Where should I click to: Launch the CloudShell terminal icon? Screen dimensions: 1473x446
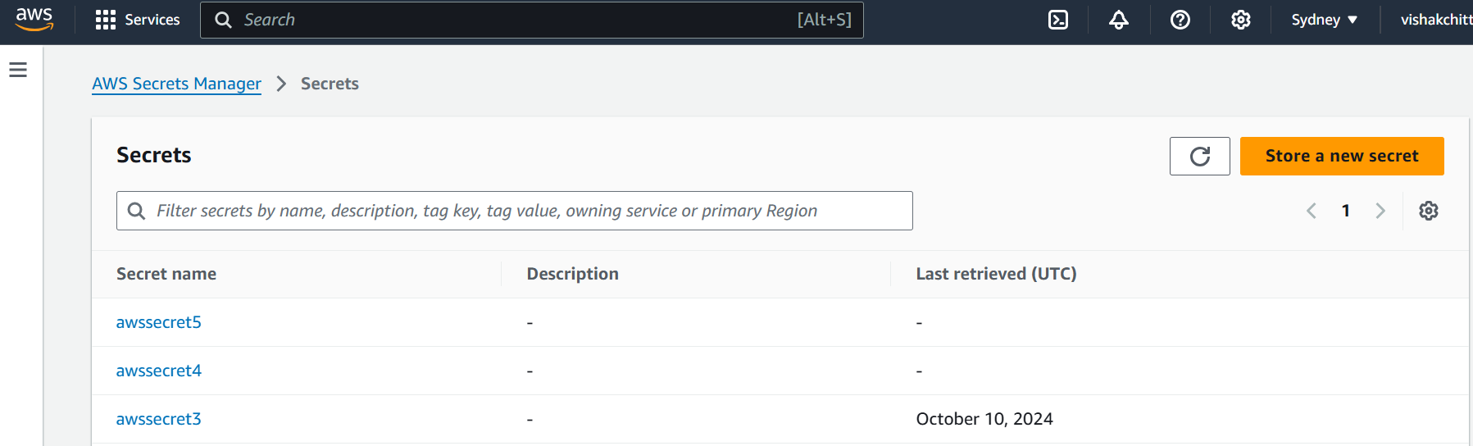pyautogui.click(x=1058, y=20)
